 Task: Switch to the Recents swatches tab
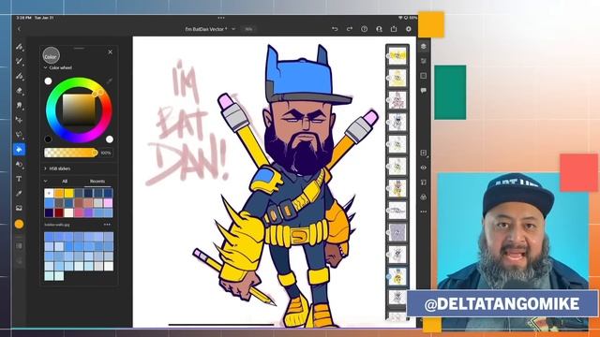pyautogui.click(x=97, y=181)
